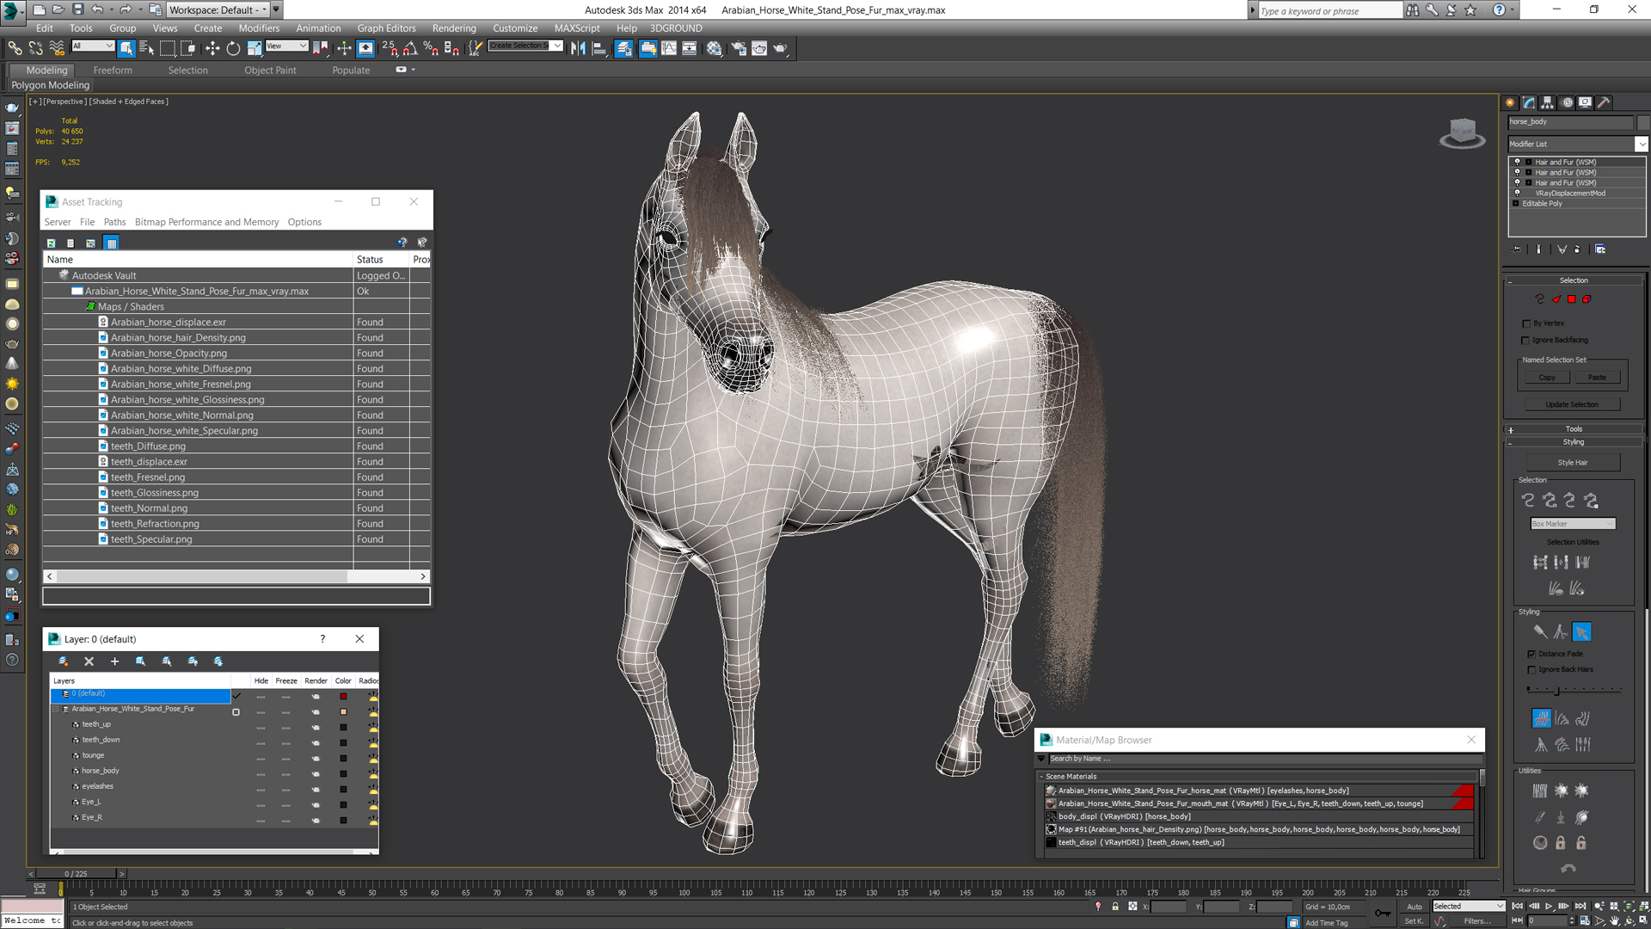1651x929 pixels.
Task: Click the horse_body object name field
Action: 1570,122
